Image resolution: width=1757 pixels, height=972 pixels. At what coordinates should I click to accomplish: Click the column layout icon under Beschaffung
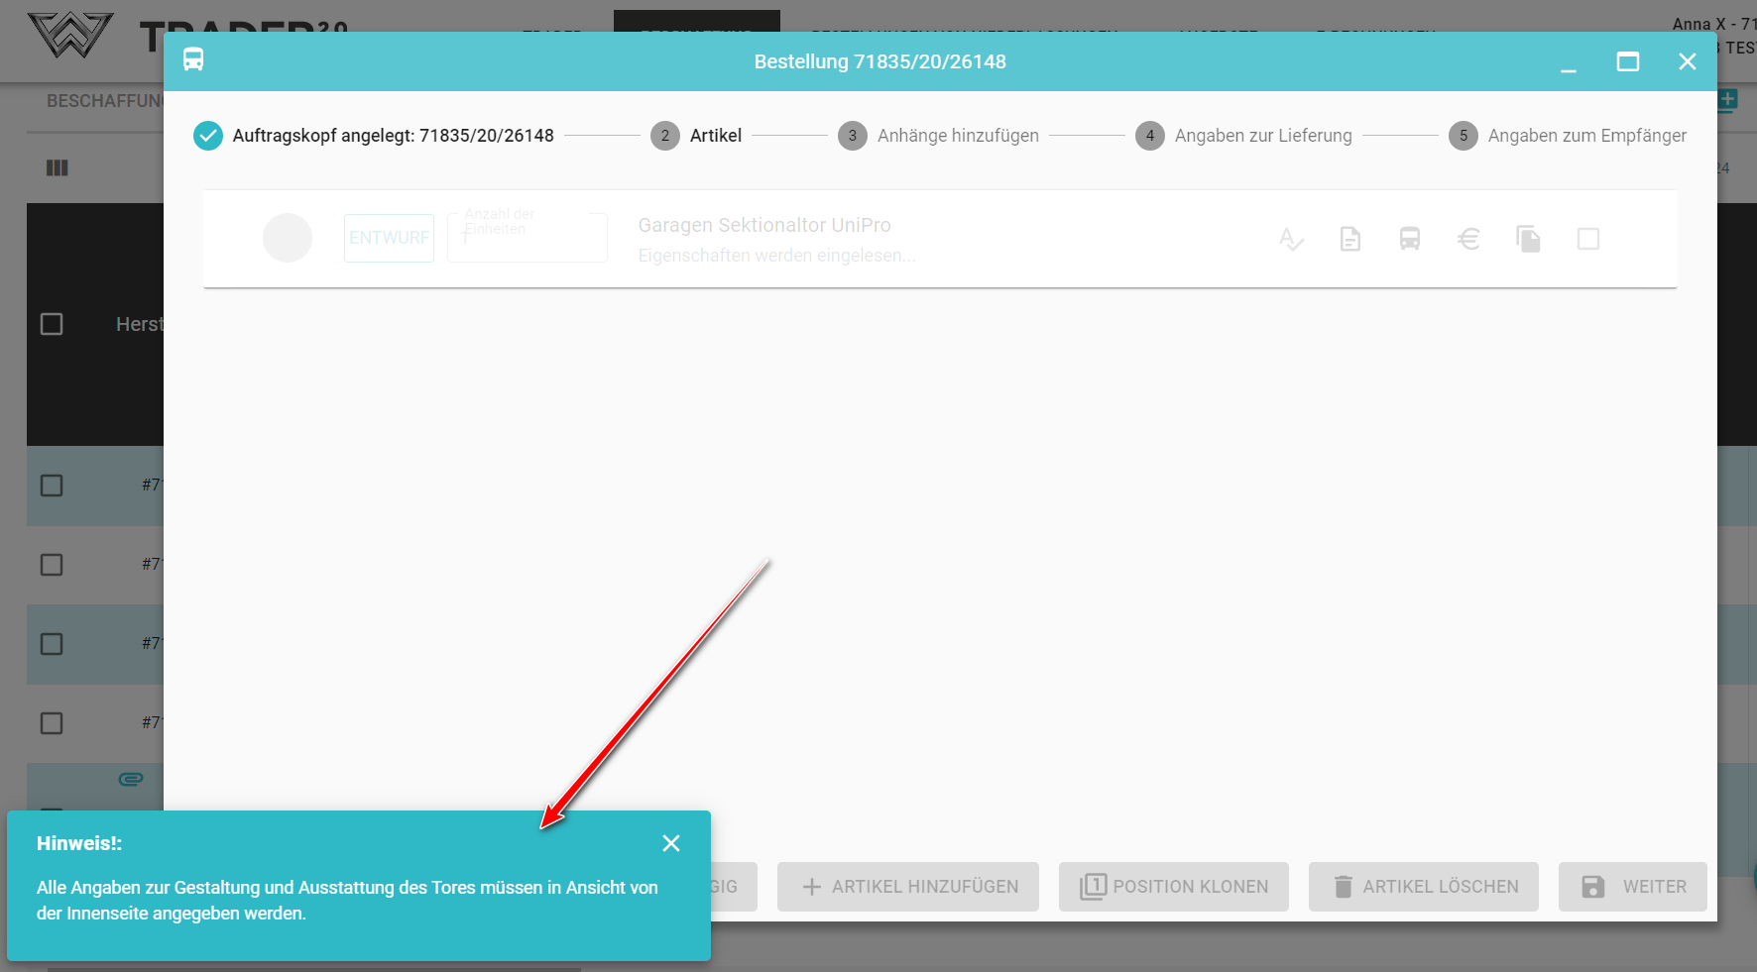[58, 168]
